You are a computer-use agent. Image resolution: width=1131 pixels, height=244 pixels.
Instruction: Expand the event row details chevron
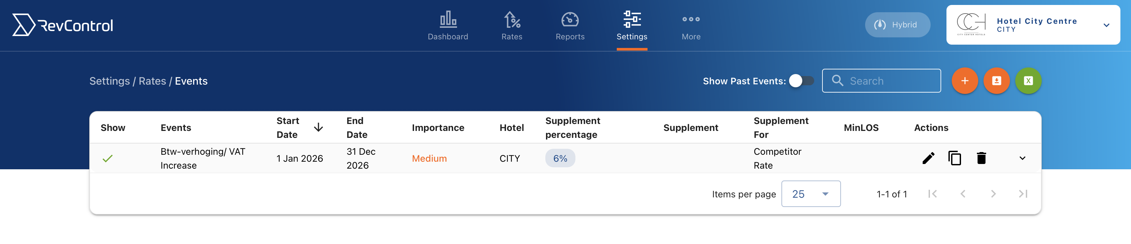tap(1022, 158)
